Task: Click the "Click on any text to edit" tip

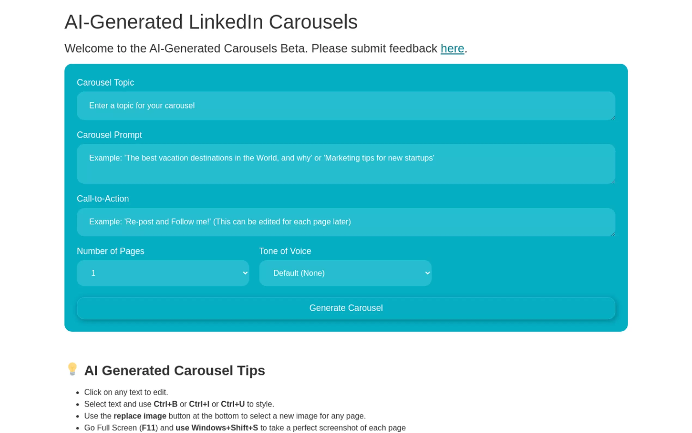Action: pyautogui.click(x=126, y=392)
